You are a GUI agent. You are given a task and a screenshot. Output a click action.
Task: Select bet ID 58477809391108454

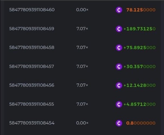tap(32, 123)
